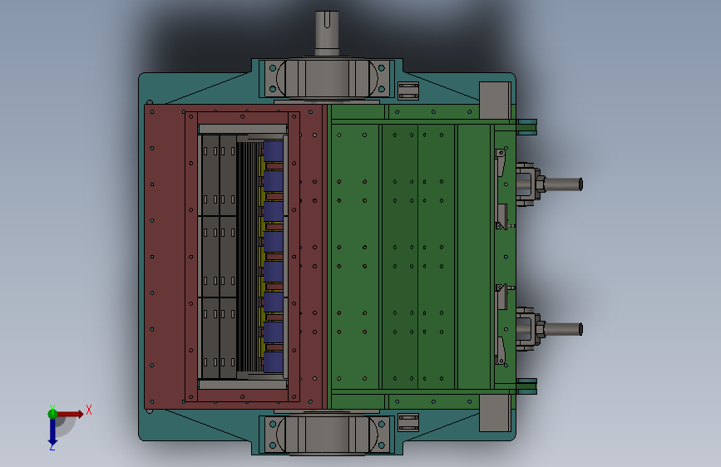Select the top bearing housing
The width and height of the screenshot is (721, 467).
point(327,78)
